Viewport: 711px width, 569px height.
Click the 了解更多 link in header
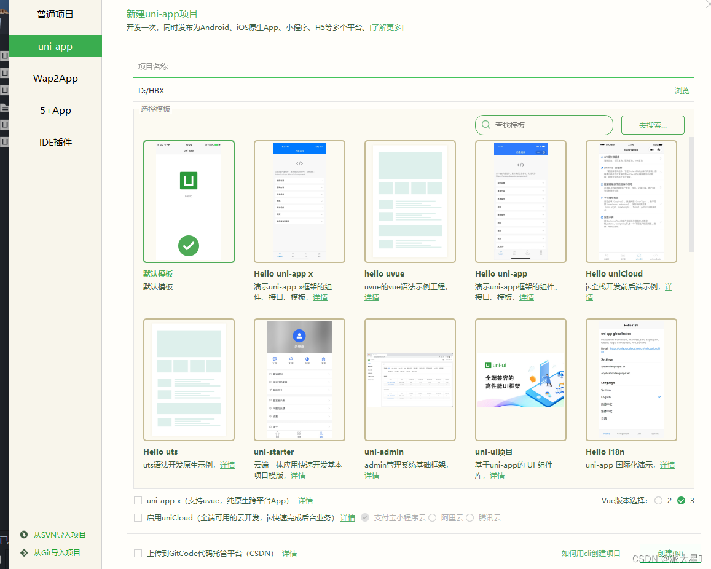387,28
